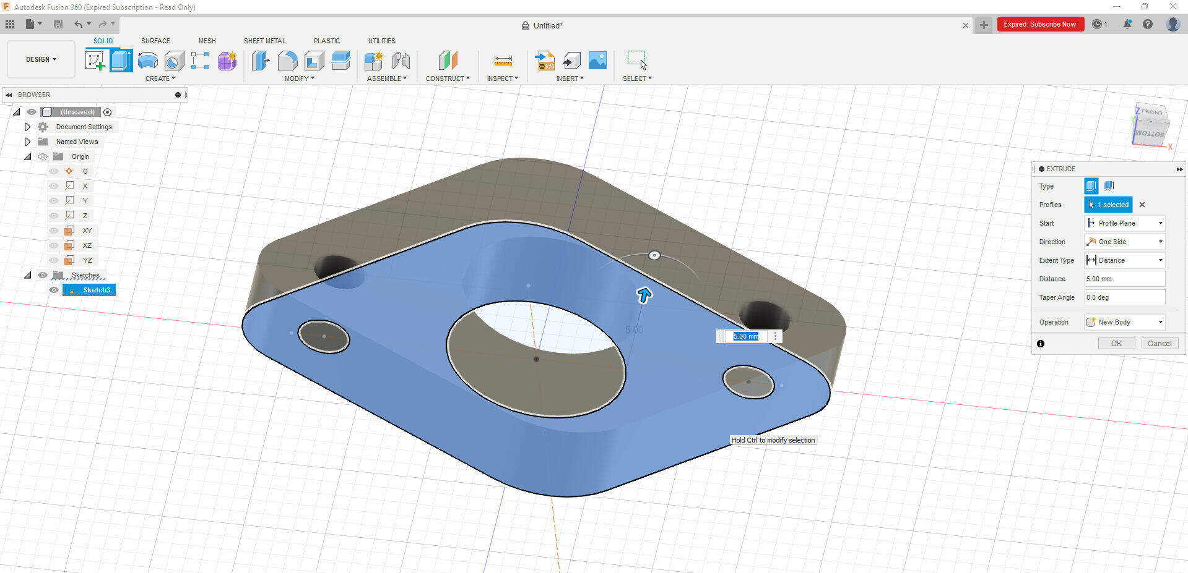This screenshot has height=573, width=1188.
Task: Confirm extrude with OK button
Action: tap(1116, 344)
